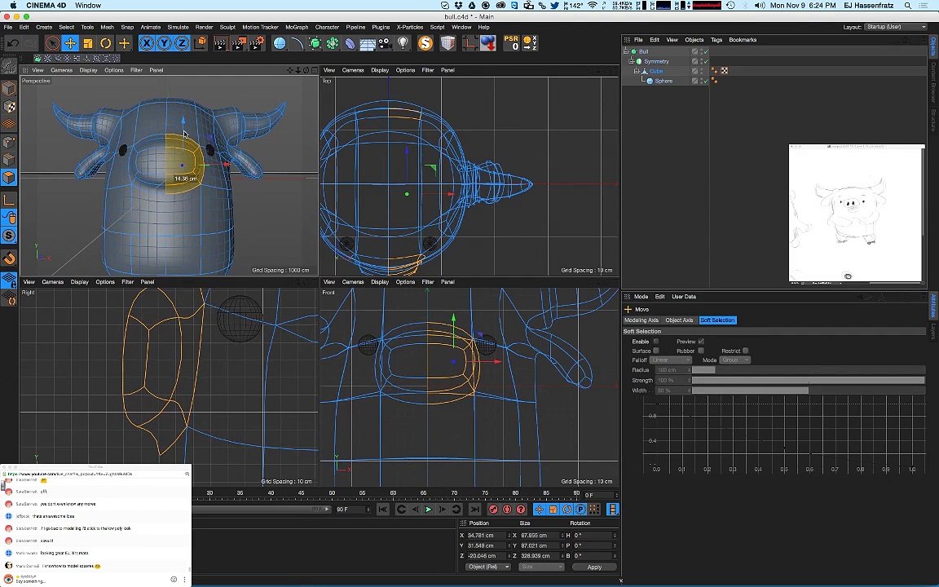Adjust the Radius slider

click(809, 370)
